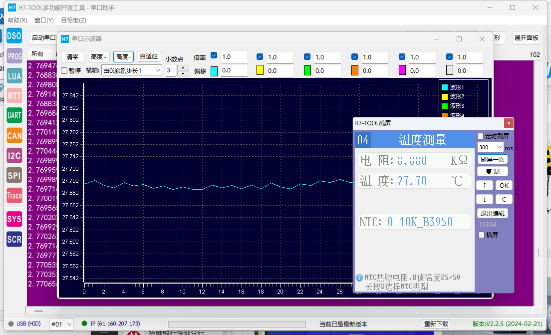
Task: Open the 横轴 horizontal axis mode dropdown
Action: pos(131,71)
